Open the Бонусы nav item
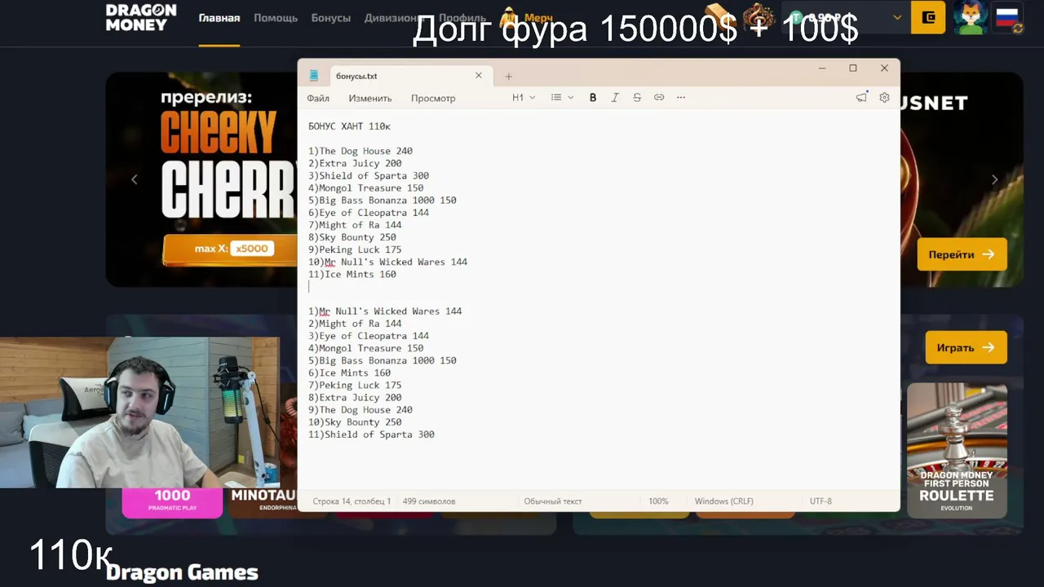The width and height of the screenshot is (1044, 587). tap(331, 18)
